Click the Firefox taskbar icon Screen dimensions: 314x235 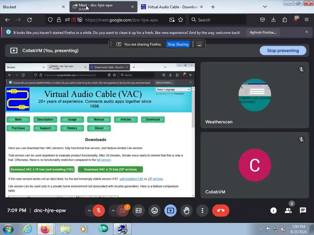click(46, 229)
